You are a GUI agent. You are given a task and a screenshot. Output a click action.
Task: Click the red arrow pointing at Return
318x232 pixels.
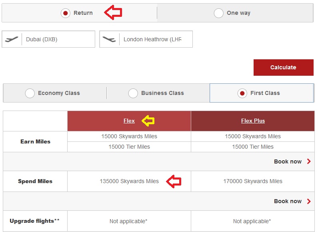tap(113, 13)
